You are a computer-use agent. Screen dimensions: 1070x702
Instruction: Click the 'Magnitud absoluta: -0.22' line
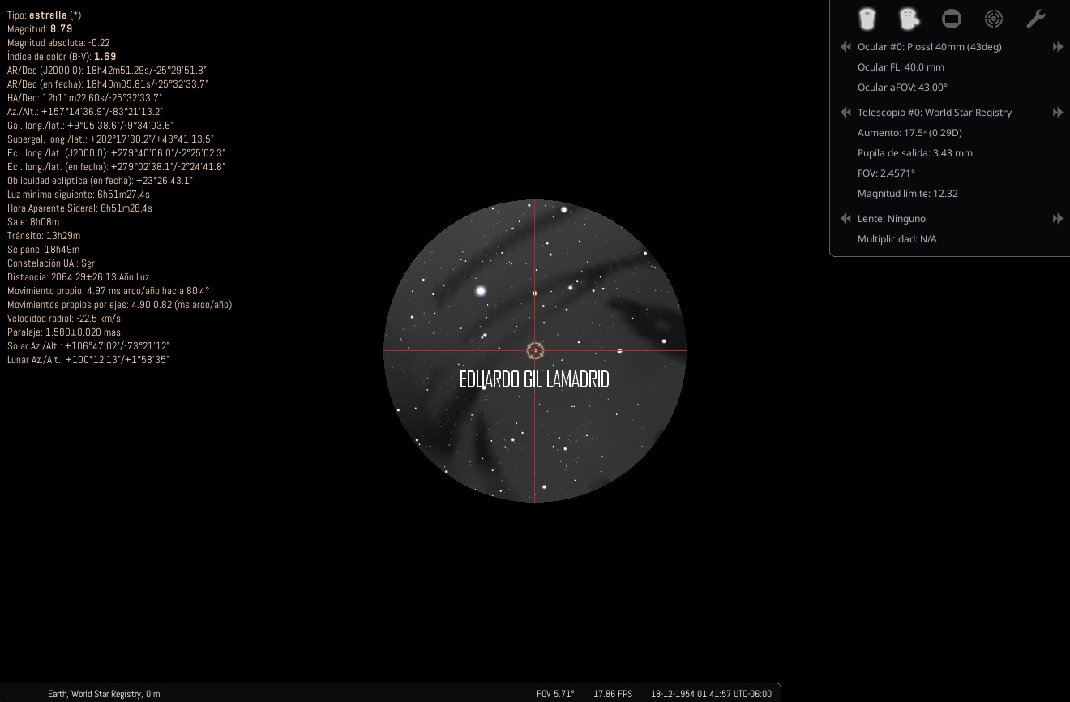coord(58,43)
